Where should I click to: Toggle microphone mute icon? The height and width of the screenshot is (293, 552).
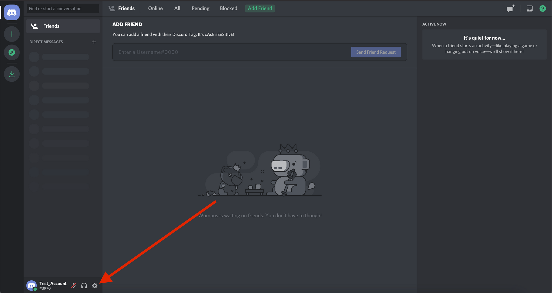pyautogui.click(x=74, y=286)
